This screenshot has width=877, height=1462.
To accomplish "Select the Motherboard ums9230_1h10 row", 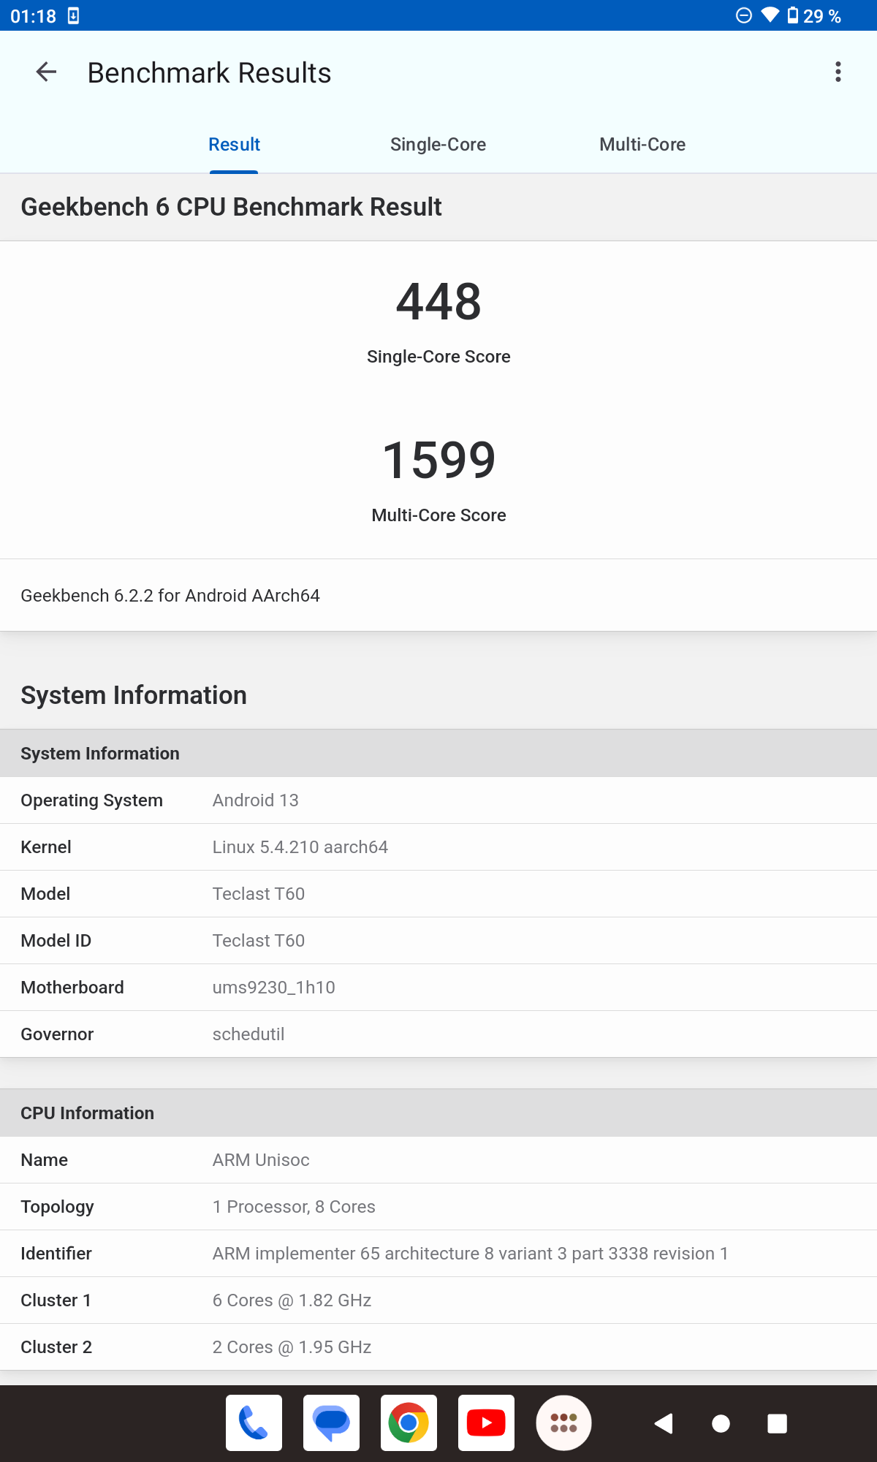I will pyautogui.click(x=438, y=988).
